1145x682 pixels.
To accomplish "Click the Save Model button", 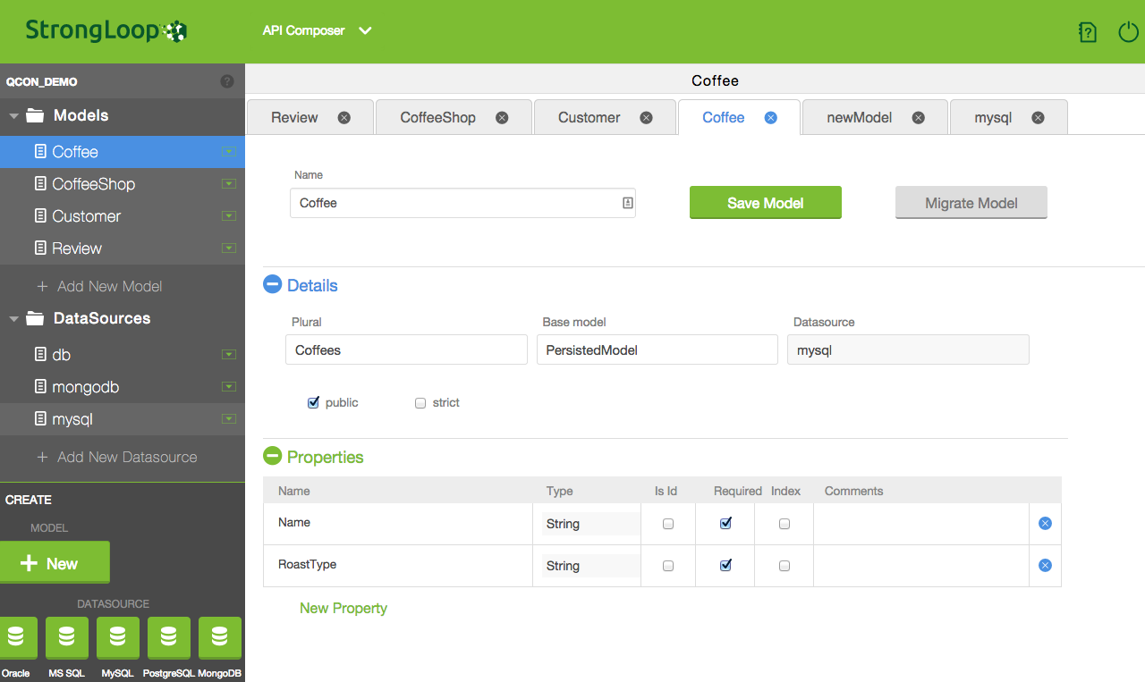I will 766,203.
